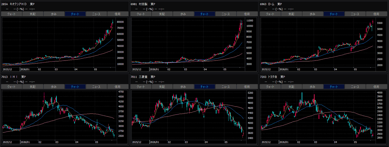Go to 歩み tab in 三菱重 panel
This screenshot has height=147, width=389.
pyautogui.click(x=183, y=87)
